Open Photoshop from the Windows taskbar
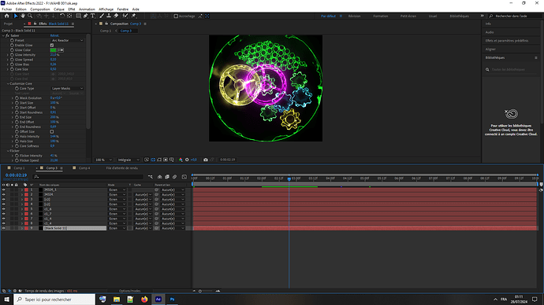Viewport: 544px width, 305px height. coord(172,299)
